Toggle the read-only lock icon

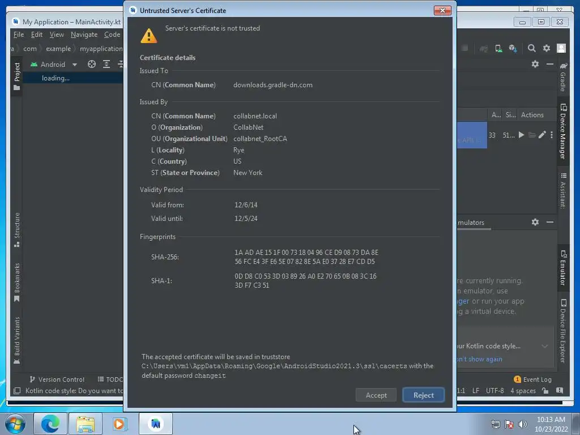point(545,391)
